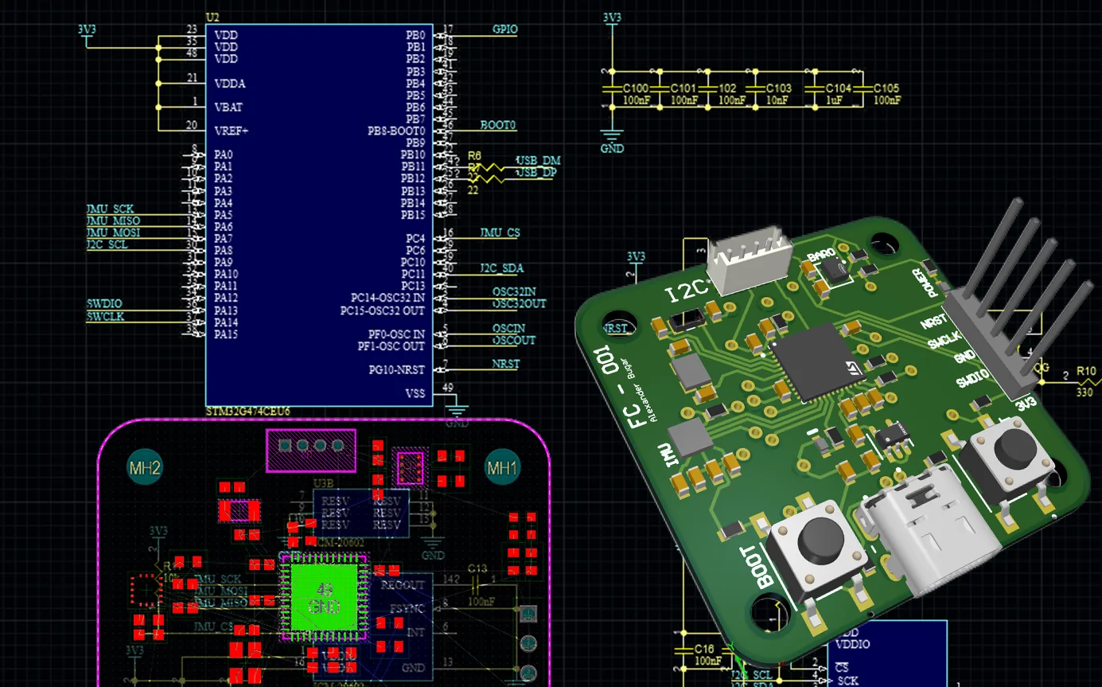This screenshot has height=687, width=1102.
Task: Select the U2 designator above the MCU
Action: click(x=212, y=17)
